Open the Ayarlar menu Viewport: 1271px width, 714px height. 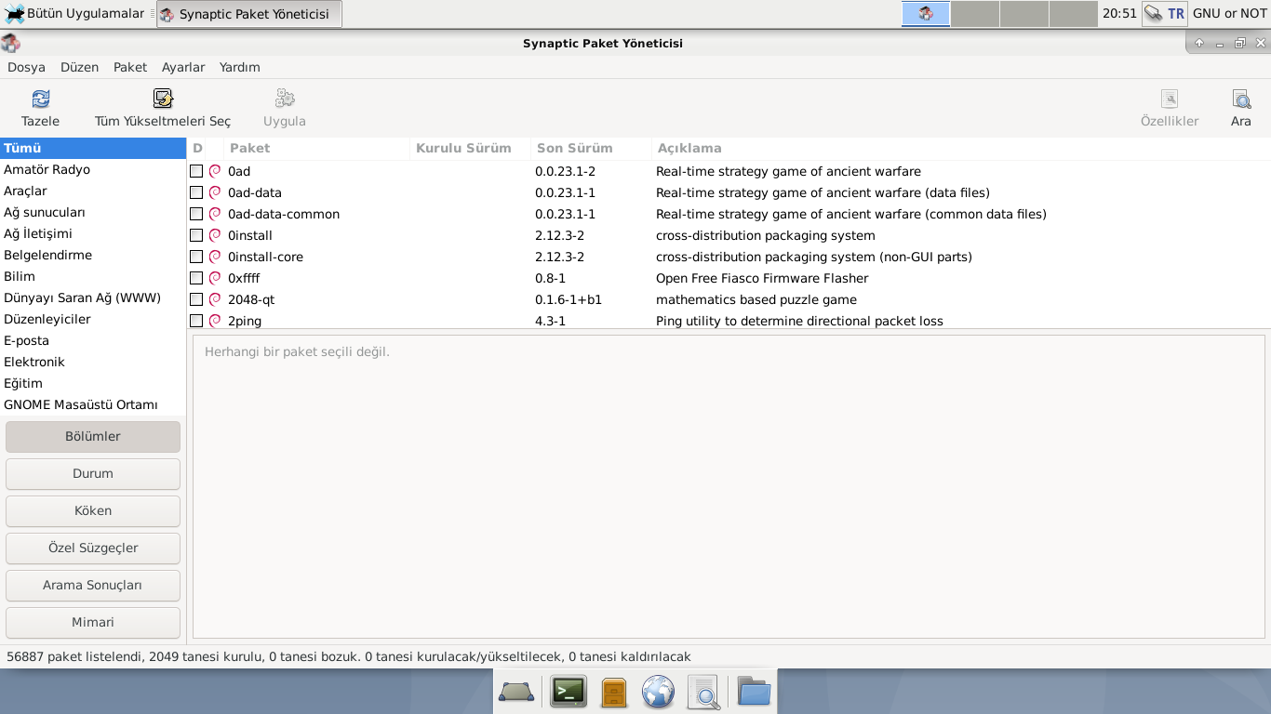183,67
